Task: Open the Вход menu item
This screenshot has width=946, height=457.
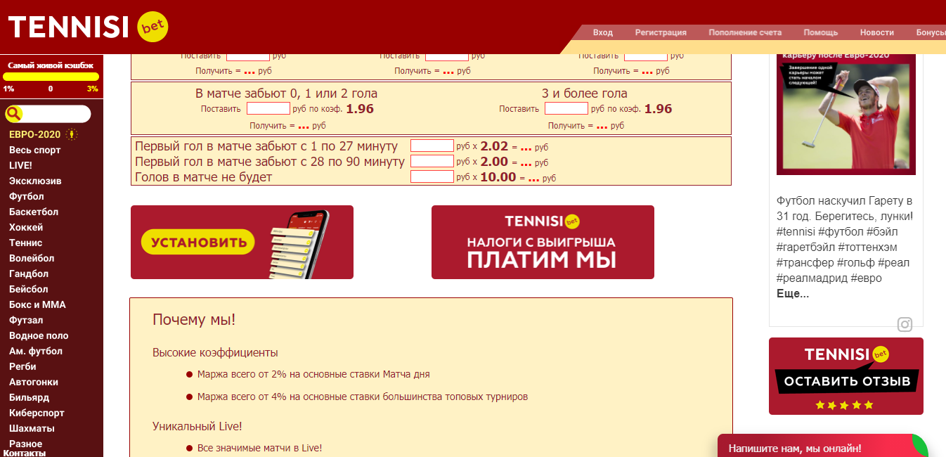Action: (x=603, y=32)
